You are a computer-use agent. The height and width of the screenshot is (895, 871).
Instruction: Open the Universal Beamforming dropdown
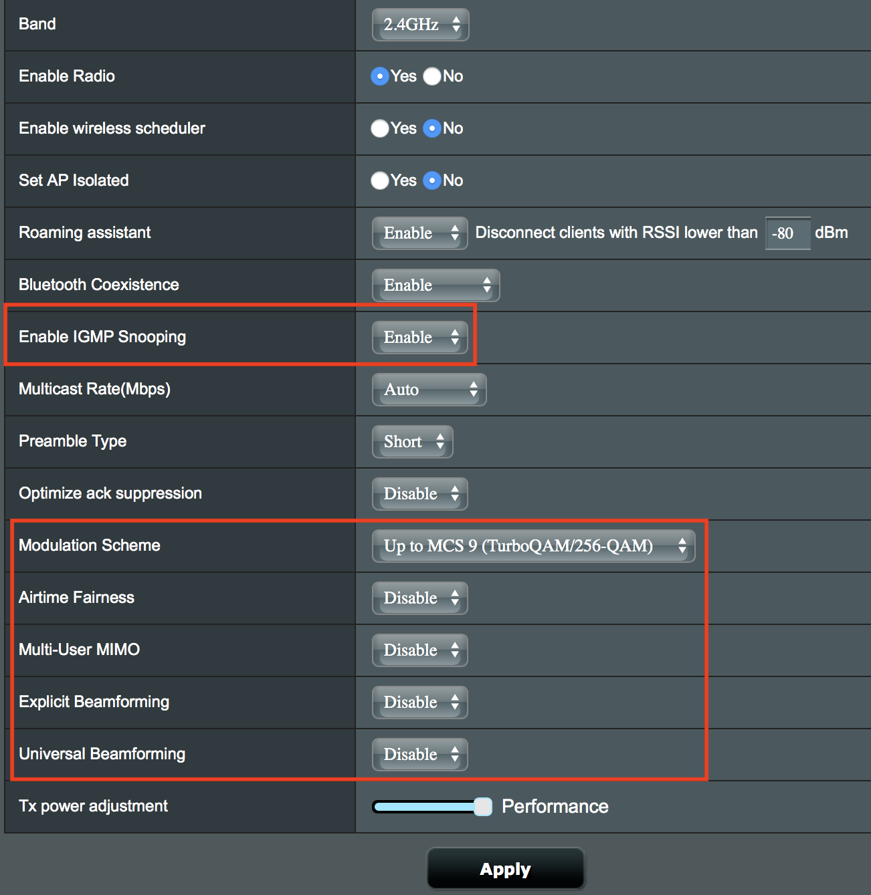click(x=419, y=754)
